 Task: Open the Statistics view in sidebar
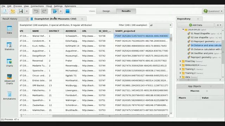(9, 46)
